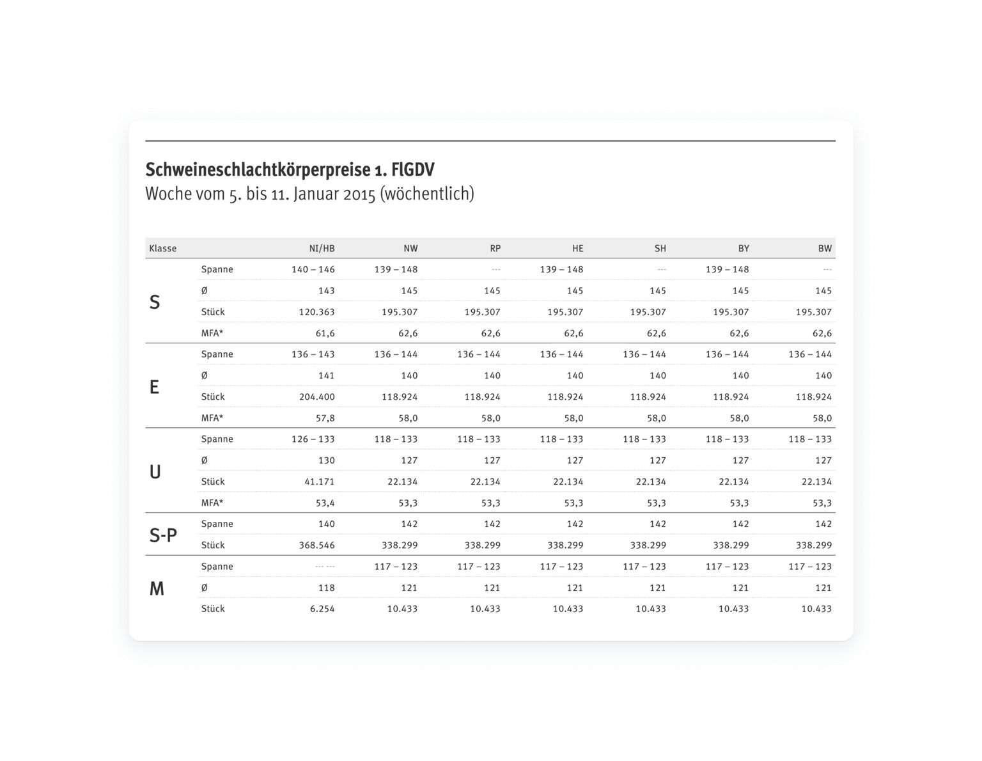Image resolution: width=982 pixels, height=761 pixels.
Task: Click the title 'Schweineschlachtkörperpreise 1. FlGDV'
Action: click(x=290, y=169)
